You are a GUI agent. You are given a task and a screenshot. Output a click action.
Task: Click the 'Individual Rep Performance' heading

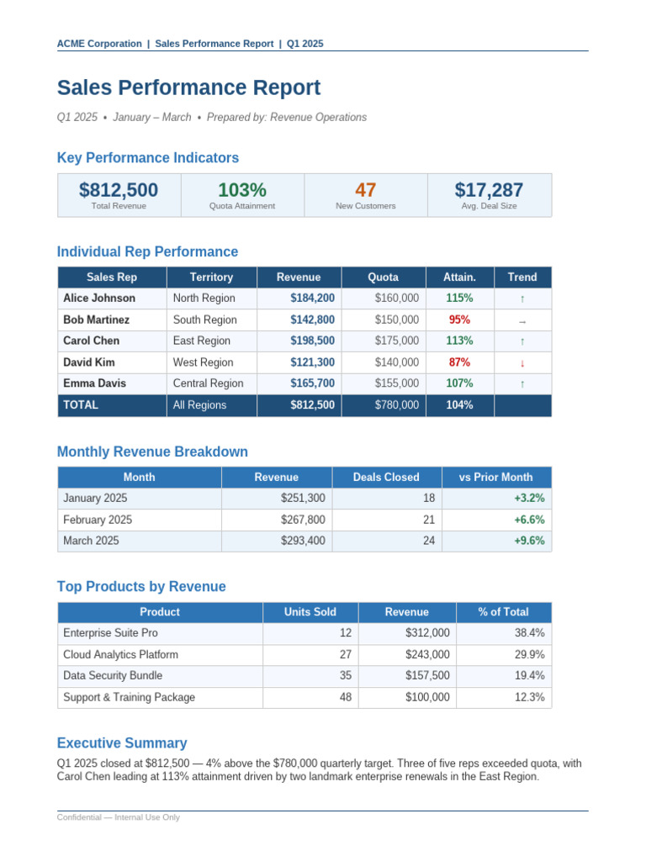147,251
